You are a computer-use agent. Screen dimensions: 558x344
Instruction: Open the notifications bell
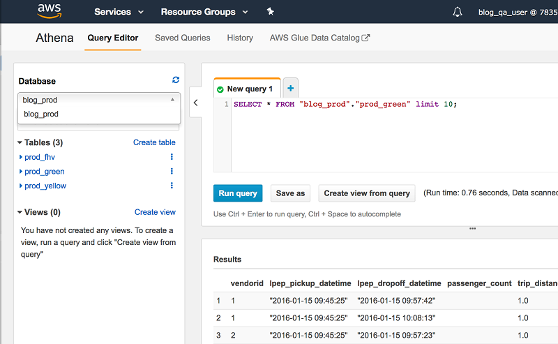tap(458, 12)
